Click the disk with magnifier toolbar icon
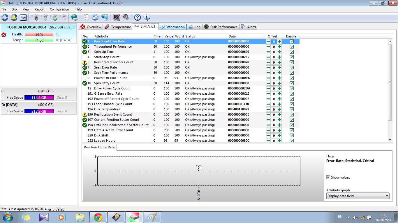 63,17
